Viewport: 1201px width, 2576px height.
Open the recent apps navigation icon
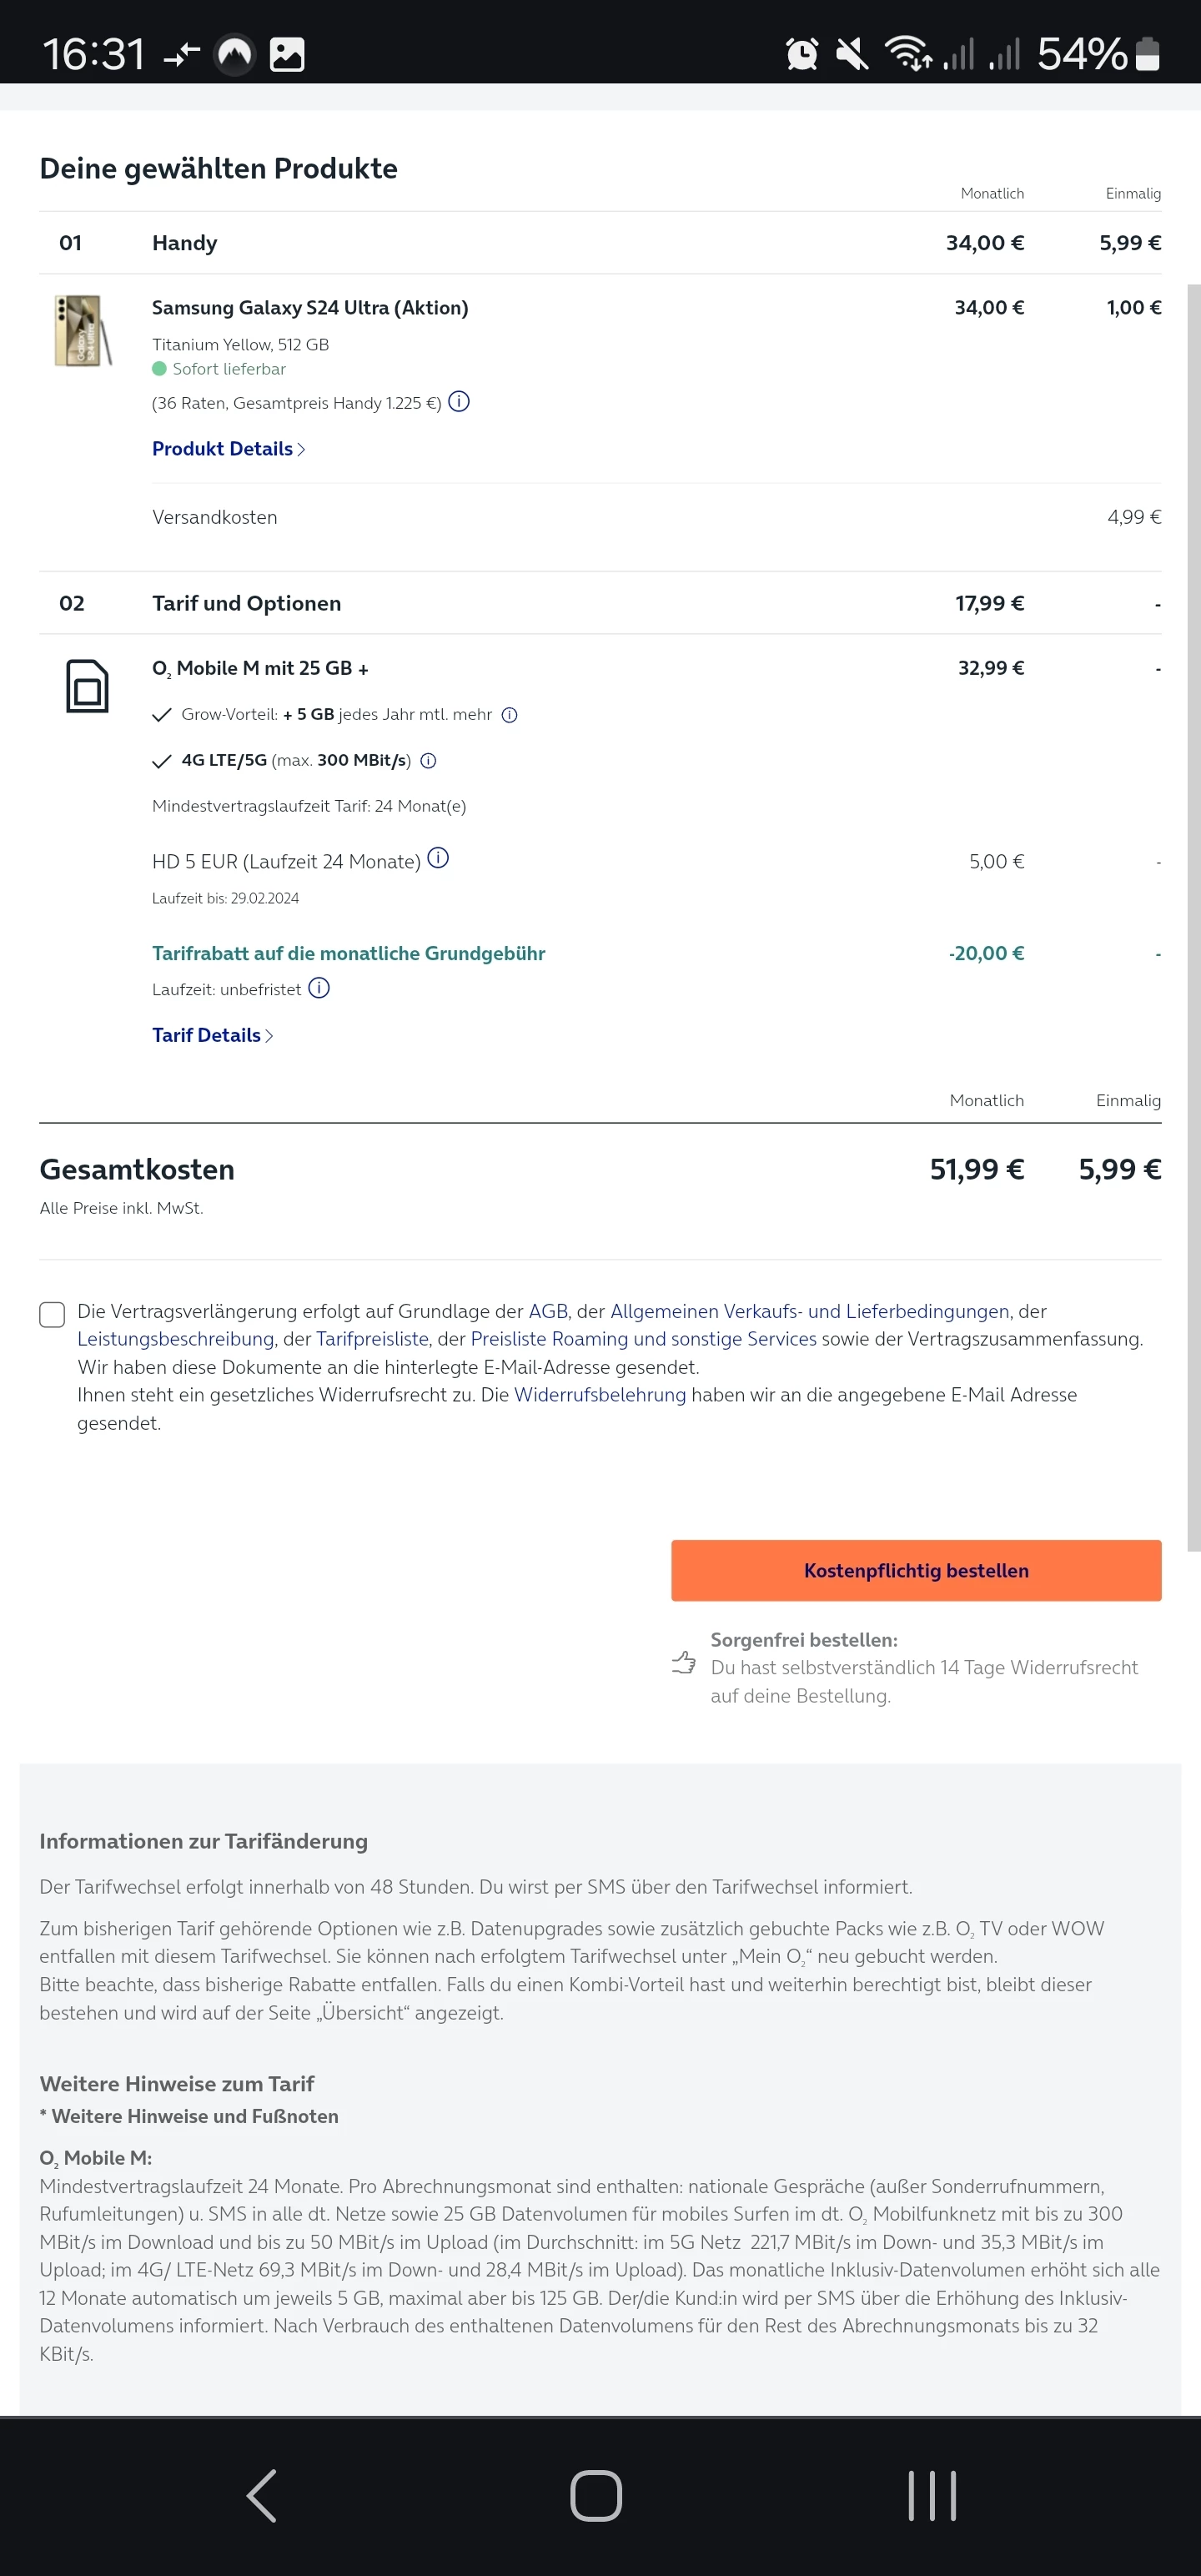[x=932, y=2495]
